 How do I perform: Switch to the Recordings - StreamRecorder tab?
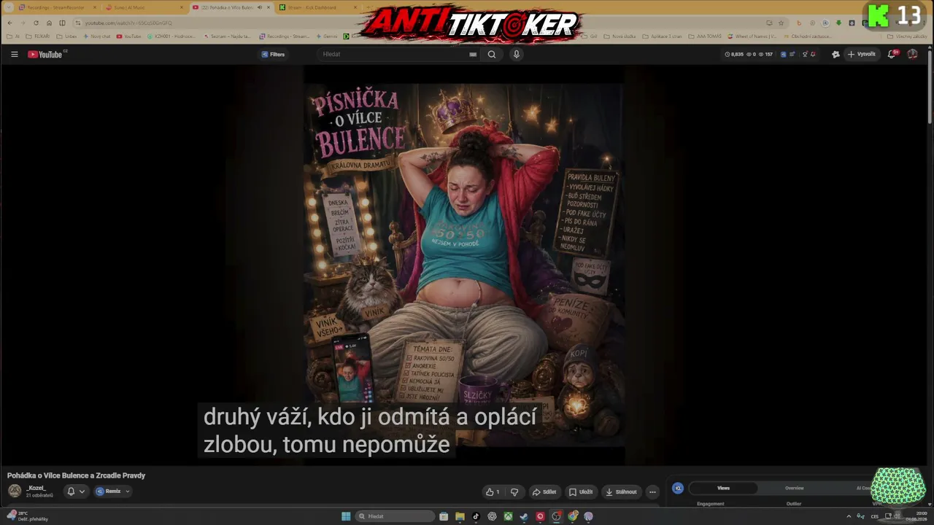click(57, 7)
